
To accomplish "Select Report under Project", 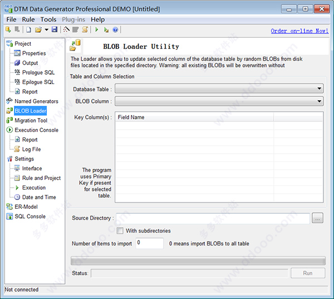I will coord(30,92).
